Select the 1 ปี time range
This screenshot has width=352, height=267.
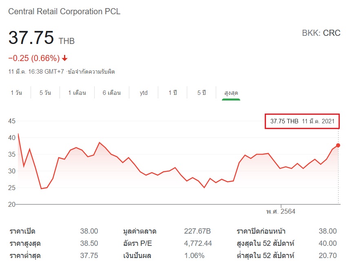click(x=173, y=93)
